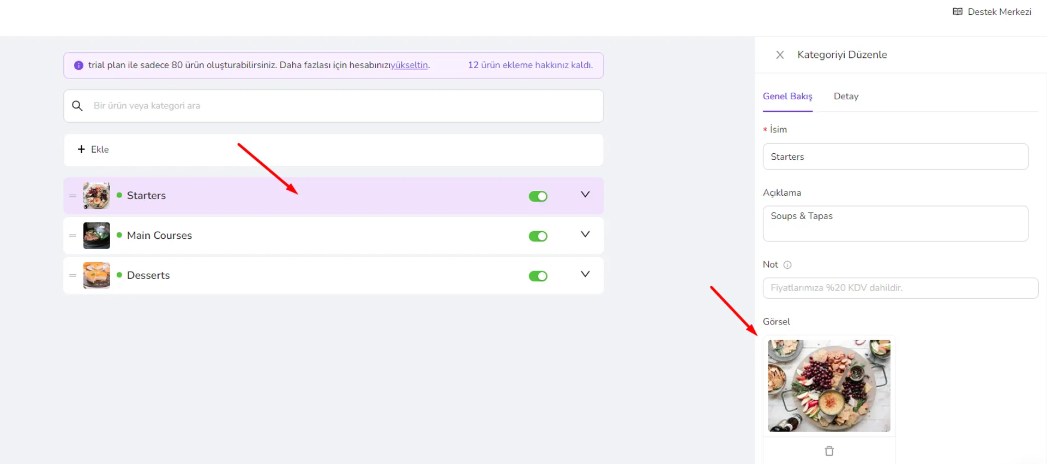
Task: Switch to the Detay tab
Action: point(846,97)
